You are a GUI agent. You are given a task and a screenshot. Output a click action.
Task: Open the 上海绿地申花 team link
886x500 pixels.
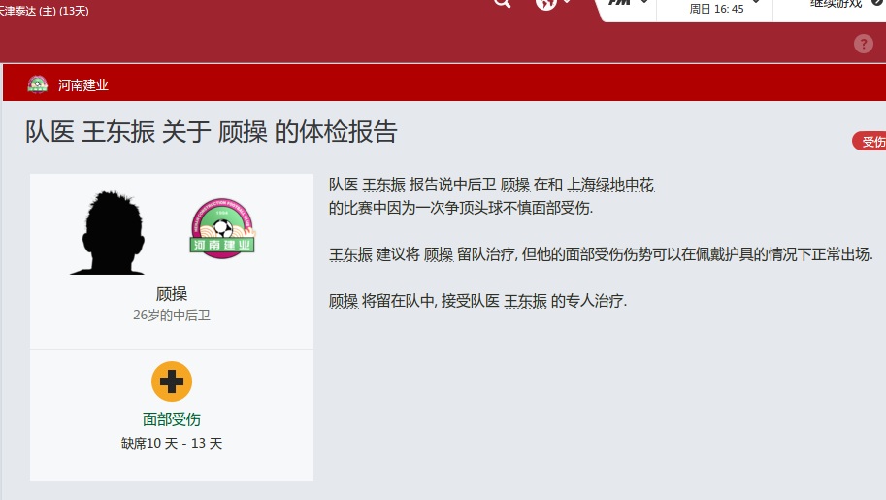(610, 184)
